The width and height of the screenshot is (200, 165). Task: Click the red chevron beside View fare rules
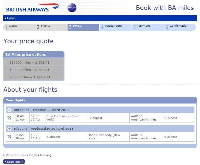point(4,155)
